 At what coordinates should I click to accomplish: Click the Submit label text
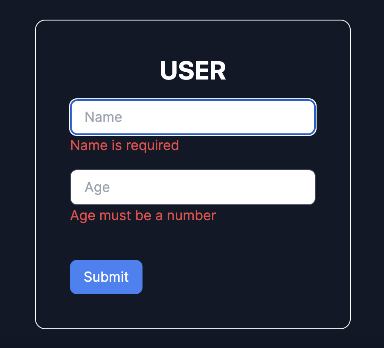click(x=106, y=277)
